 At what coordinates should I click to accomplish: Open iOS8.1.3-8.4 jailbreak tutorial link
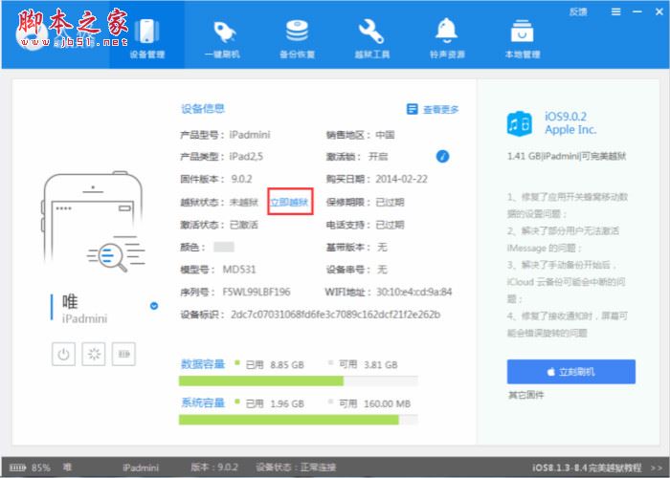click(x=587, y=467)
